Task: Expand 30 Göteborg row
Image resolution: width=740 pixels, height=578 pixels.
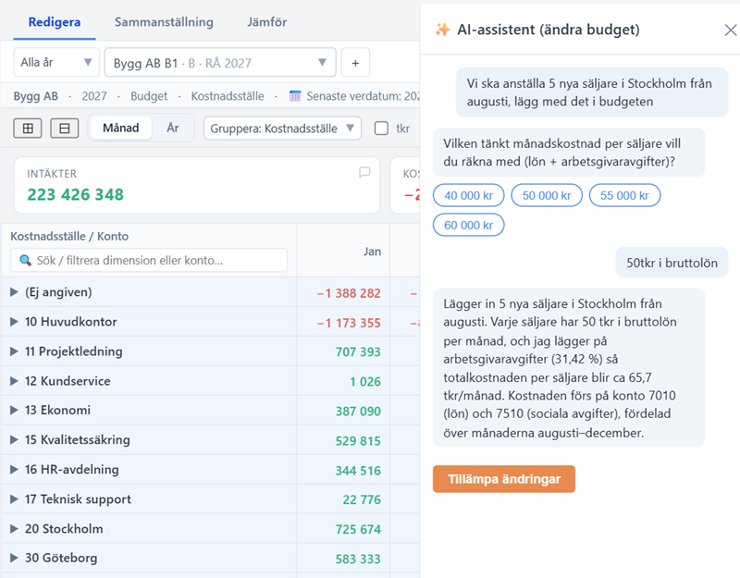Action: tap(14, 559)
